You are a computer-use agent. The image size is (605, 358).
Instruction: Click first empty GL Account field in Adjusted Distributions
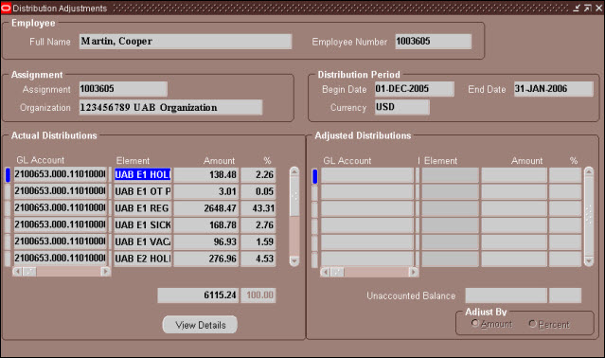367,175
